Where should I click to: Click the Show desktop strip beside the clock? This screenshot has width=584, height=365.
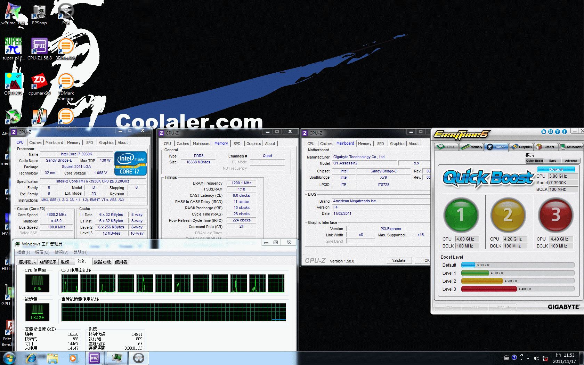pyautogui.click(x=581, y=358)
